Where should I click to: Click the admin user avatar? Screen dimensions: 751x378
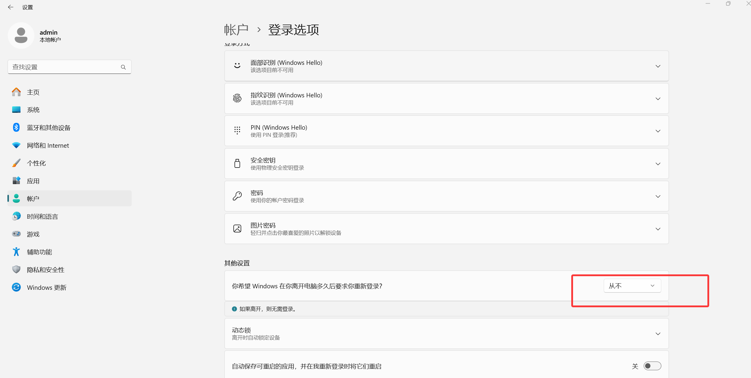pos(21,36)
